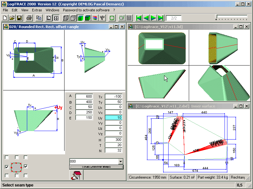Click the highlighted Uy field showing 10

point(114,117)
